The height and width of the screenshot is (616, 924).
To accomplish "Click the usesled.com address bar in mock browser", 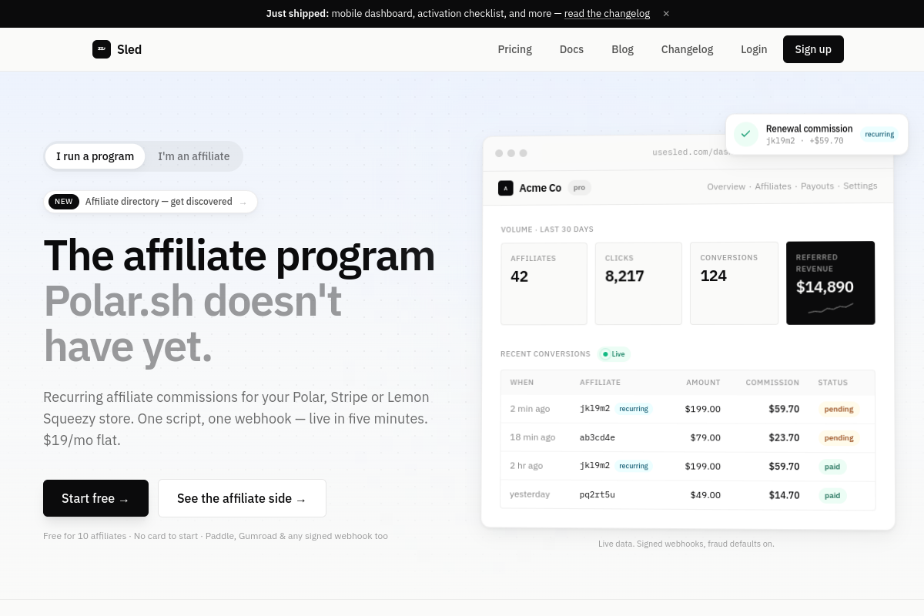I will (689, 152).
